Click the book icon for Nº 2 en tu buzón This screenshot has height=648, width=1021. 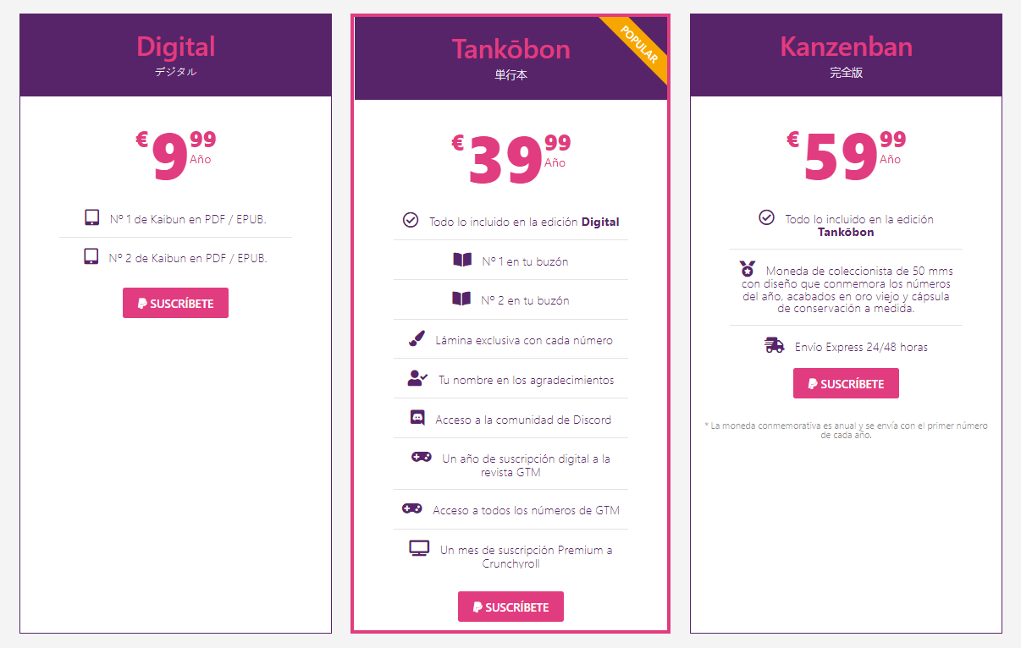[x=461, y=299]
